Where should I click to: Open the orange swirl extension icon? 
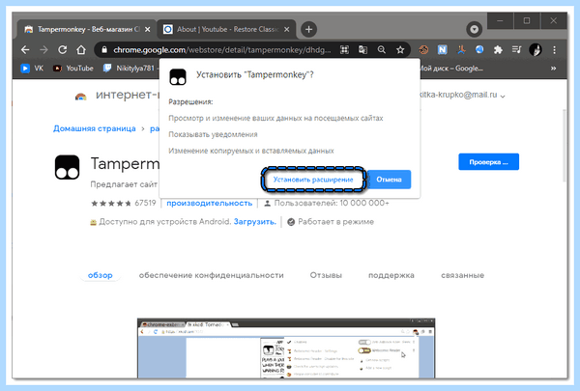[x=423, y=50]
